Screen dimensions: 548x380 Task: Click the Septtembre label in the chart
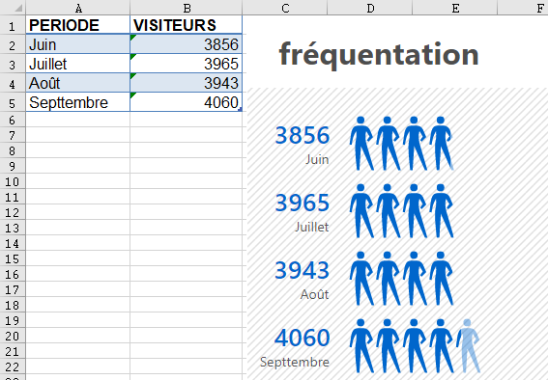tap(295, 362)
